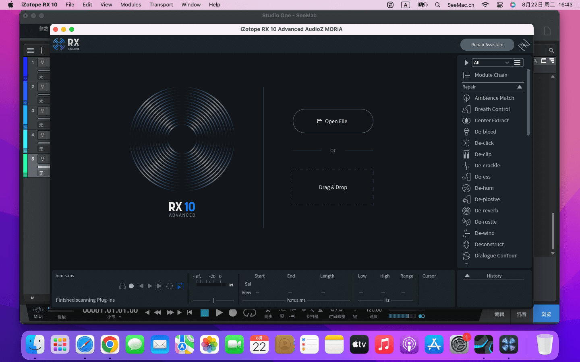Launch the Repair Assistant
Viewport: 580px width, 362px height.
pyautogui.click(x=487, y=45)
